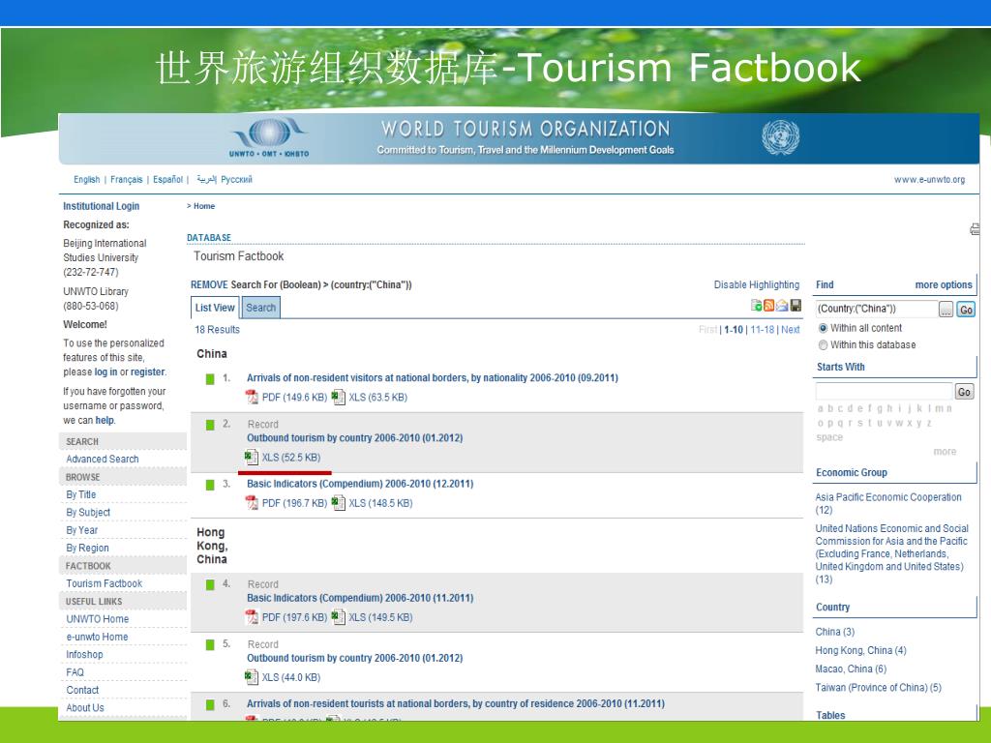Click the save search floppy icon
The image size is (991, 743).
[796, 305]
